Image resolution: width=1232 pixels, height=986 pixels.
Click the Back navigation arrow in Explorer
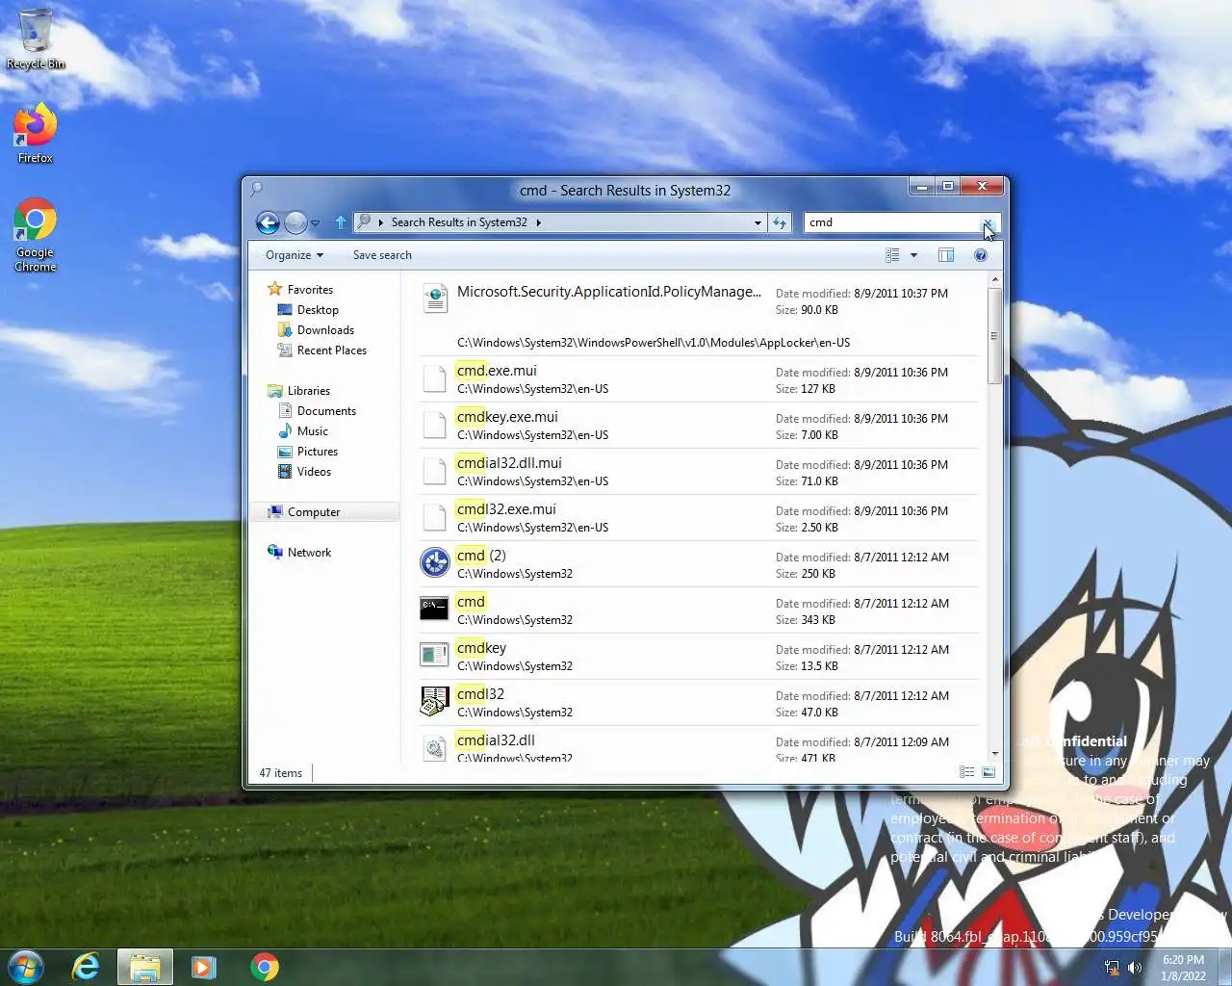coord(269,222)
